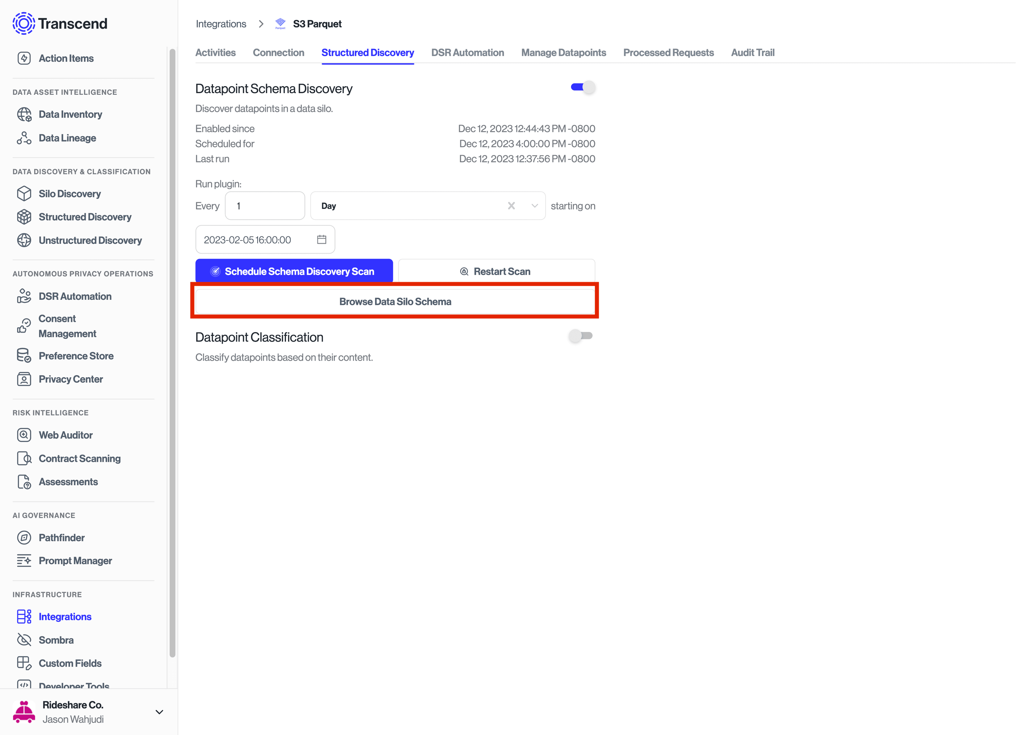This screenshot has width=1033, height=735.
Task: Switch to the DSR Automation tab
Action: pos(467,52)
